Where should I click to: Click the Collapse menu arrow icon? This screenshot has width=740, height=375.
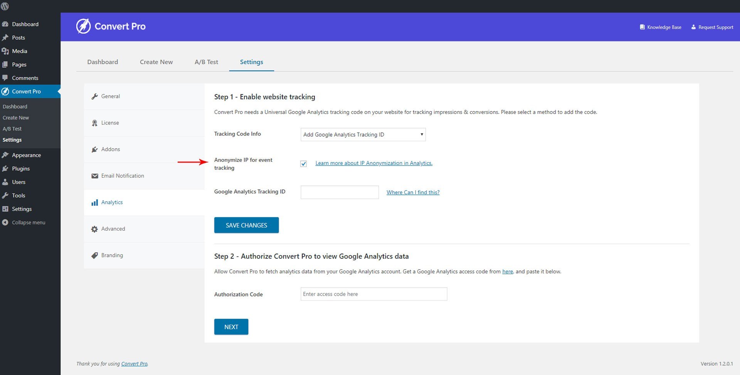pyautogui.click(x=5, y=222)
